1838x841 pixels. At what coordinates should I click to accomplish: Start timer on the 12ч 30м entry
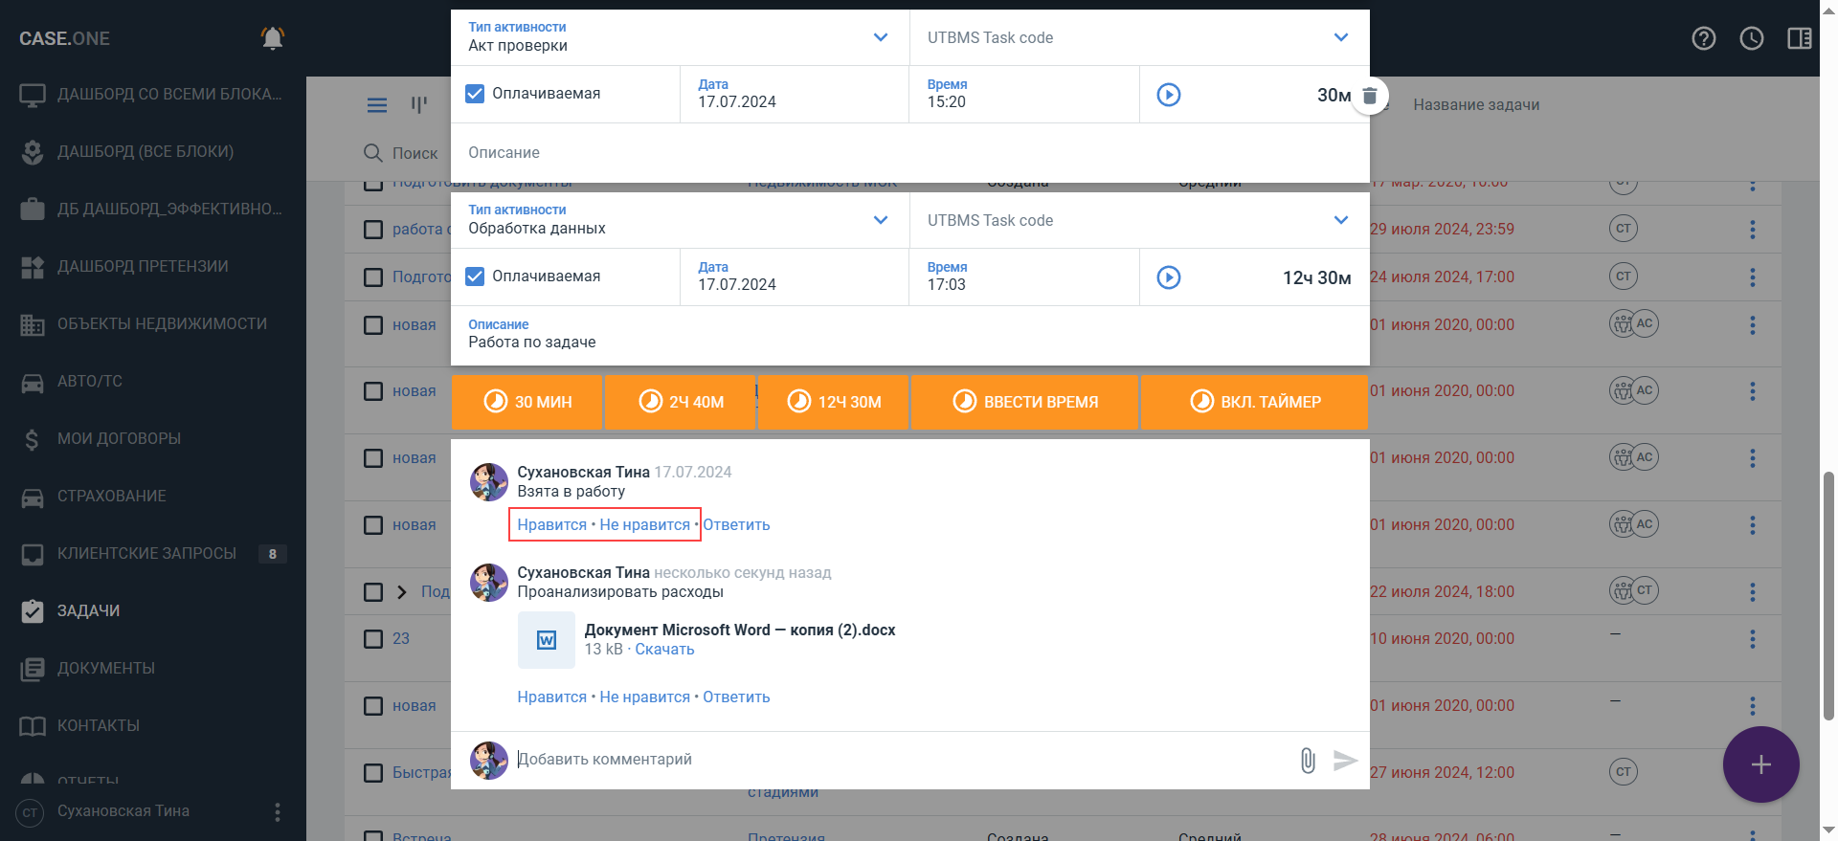click(1168, 277)
